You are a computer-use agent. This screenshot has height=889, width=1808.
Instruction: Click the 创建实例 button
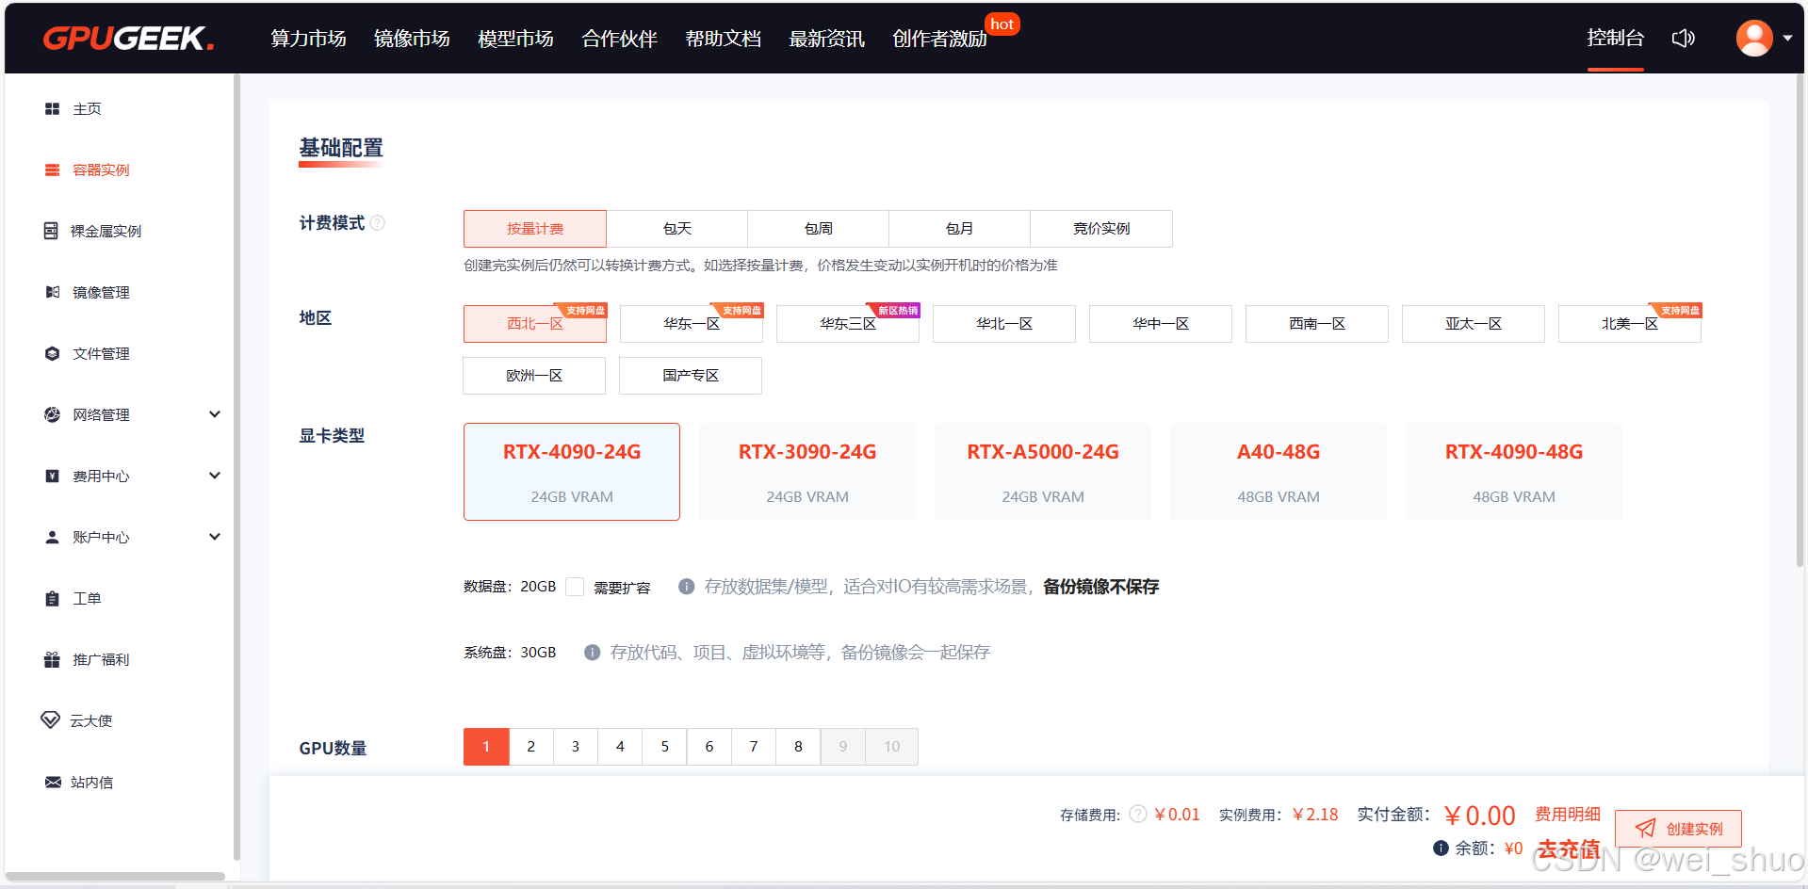[1678, 829]
